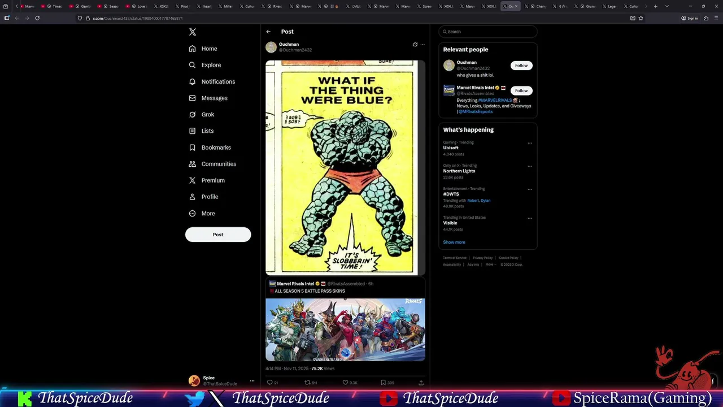This screenshot has width=723, height=407.
Task: Click the Sign in button in the browser toolbar
Action: [x=690, y=18]
